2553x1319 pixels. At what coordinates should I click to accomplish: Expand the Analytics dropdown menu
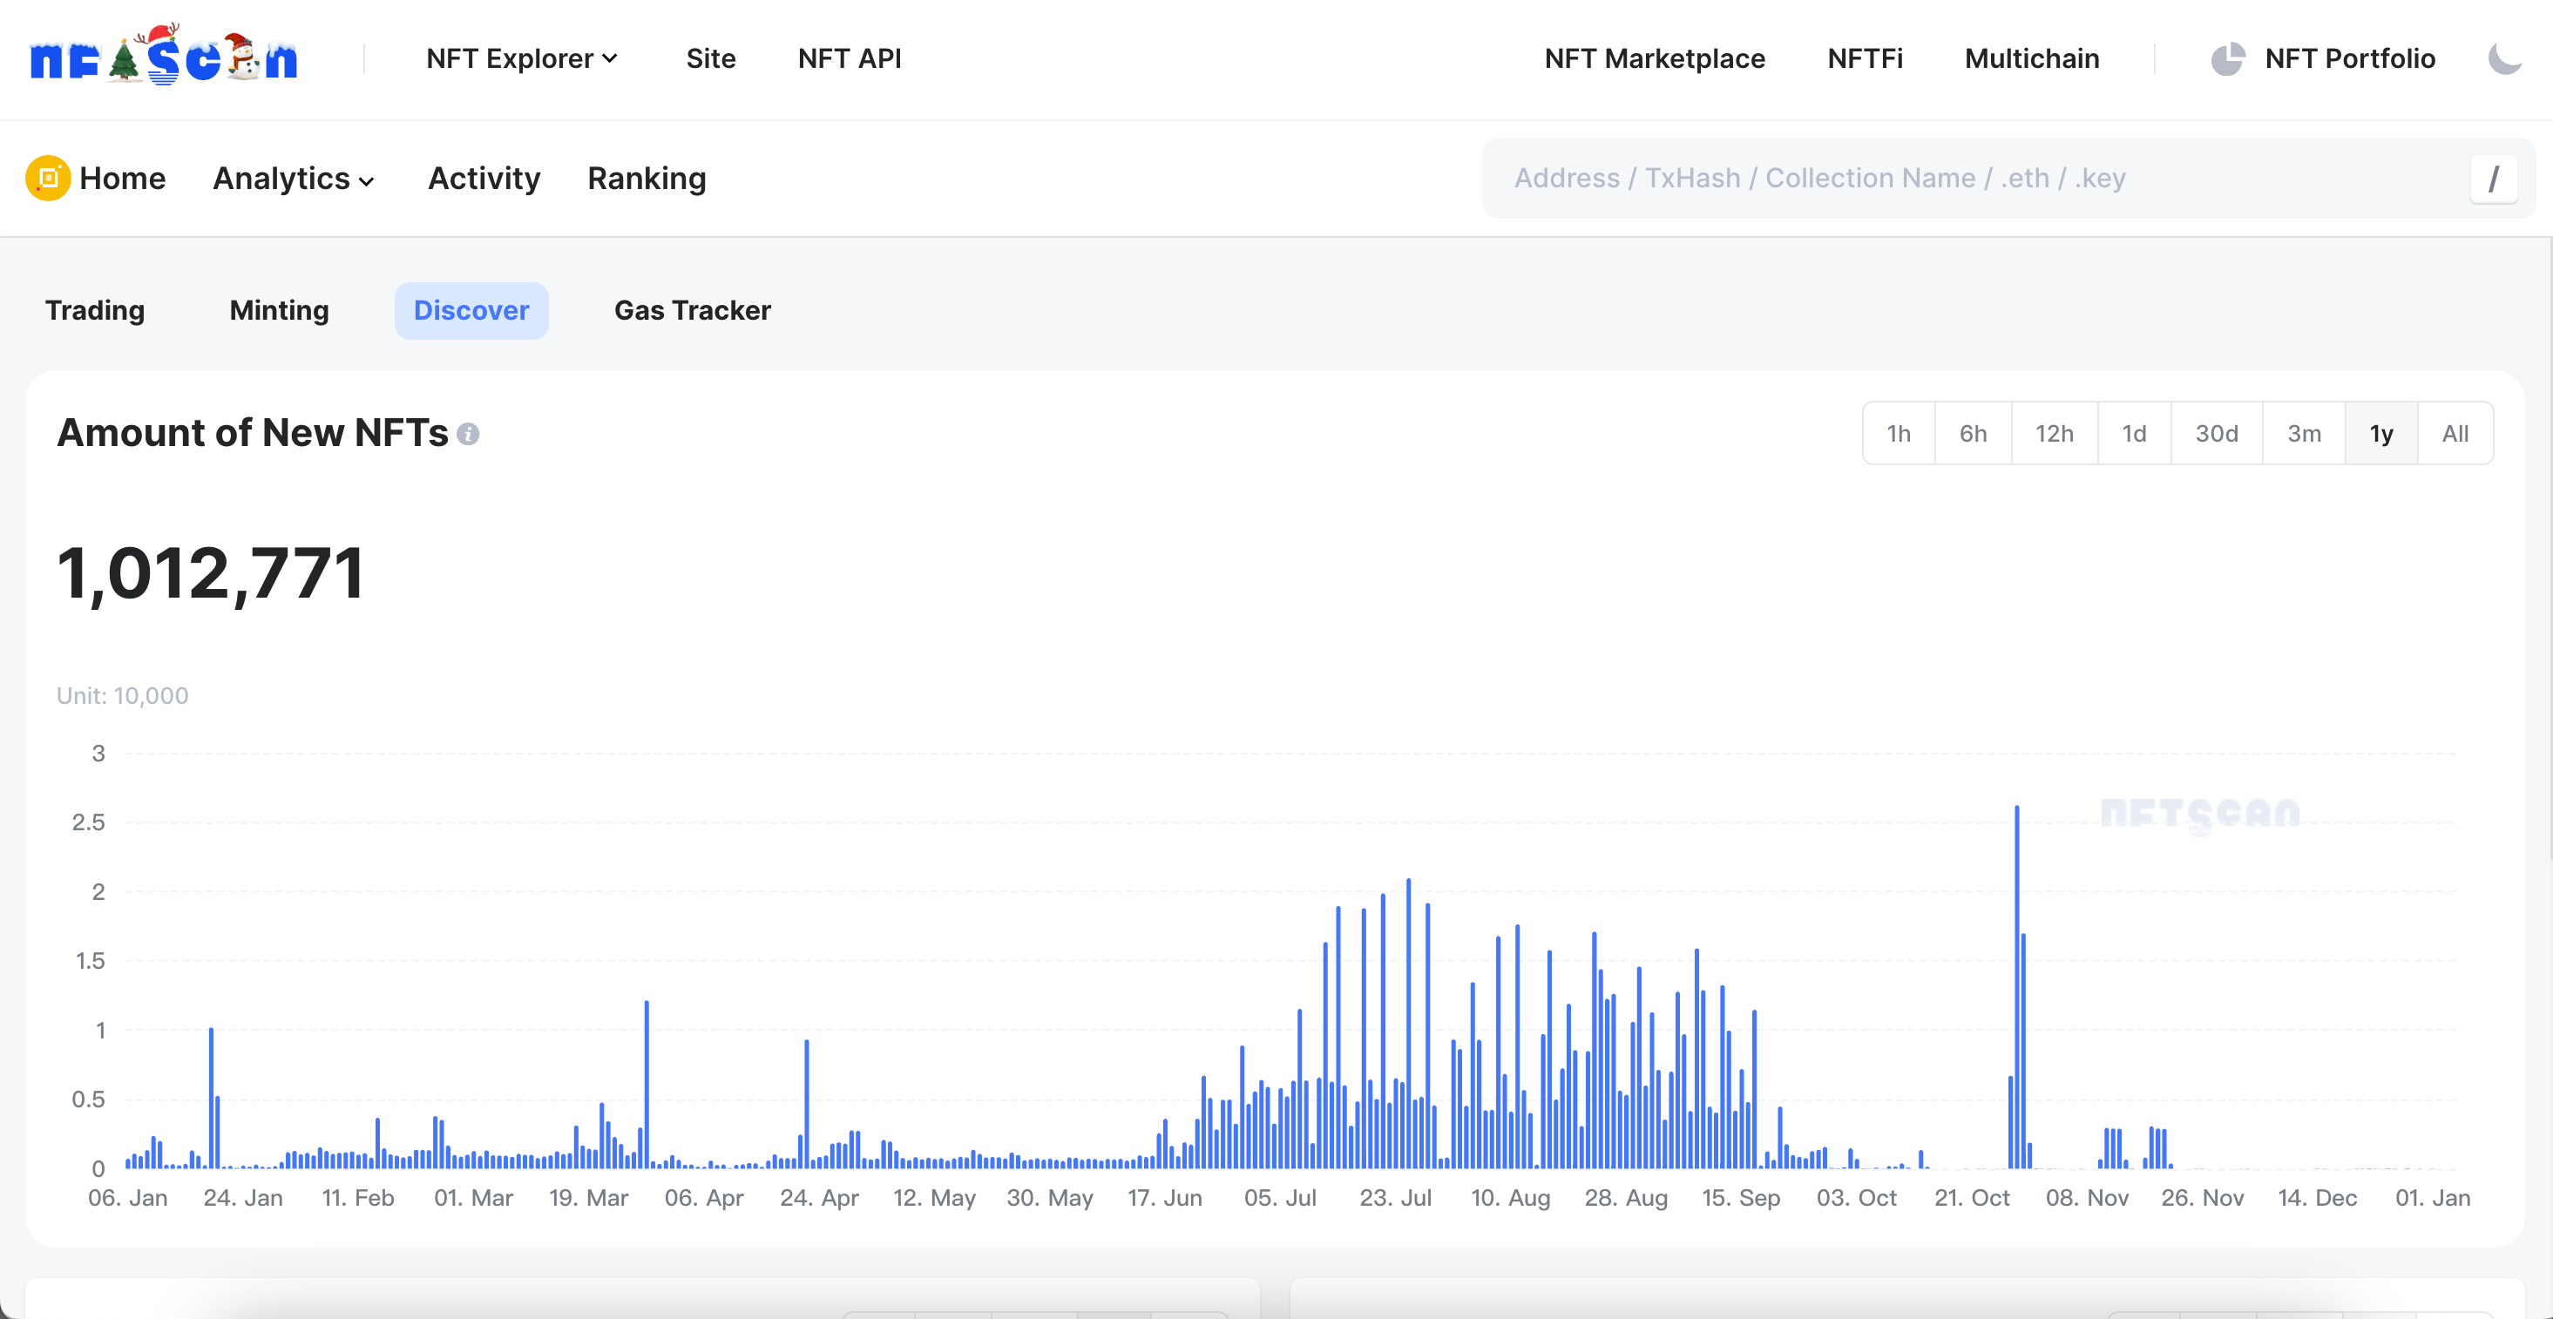point(294,179)
